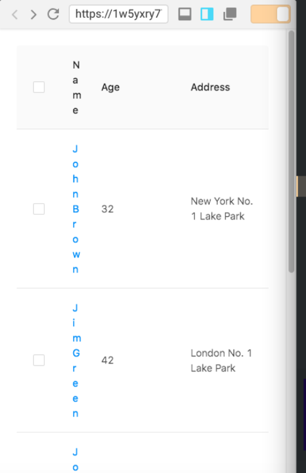Select the side-by-side layout icon
The width and height of the screenshot is (306, 473).
click(x=207, y=14)
